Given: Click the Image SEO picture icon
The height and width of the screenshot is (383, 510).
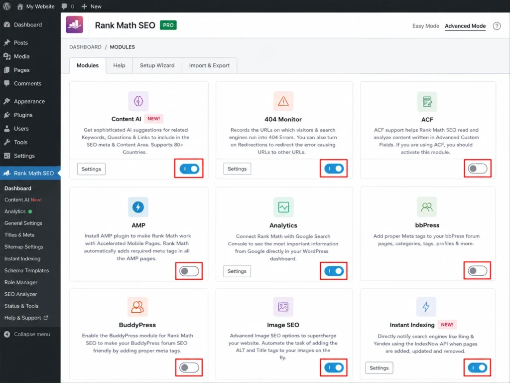Looking at the screenshot, I should coord(283,307).
